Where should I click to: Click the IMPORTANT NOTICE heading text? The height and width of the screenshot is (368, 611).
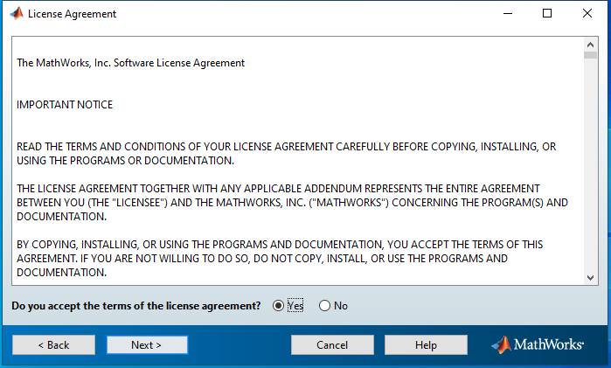(65, 105)
